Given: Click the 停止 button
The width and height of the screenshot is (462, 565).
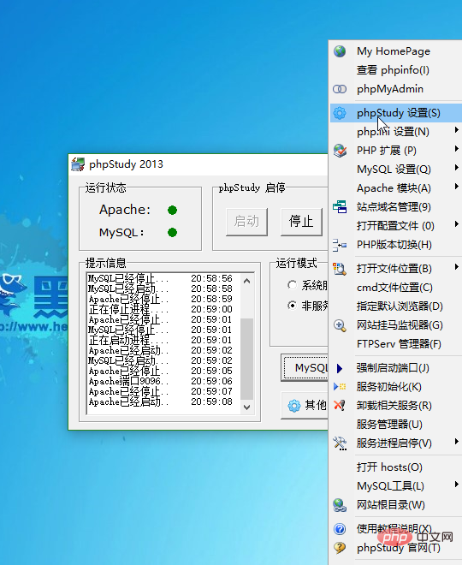Looking at the screenshot, I should point(301,222).
